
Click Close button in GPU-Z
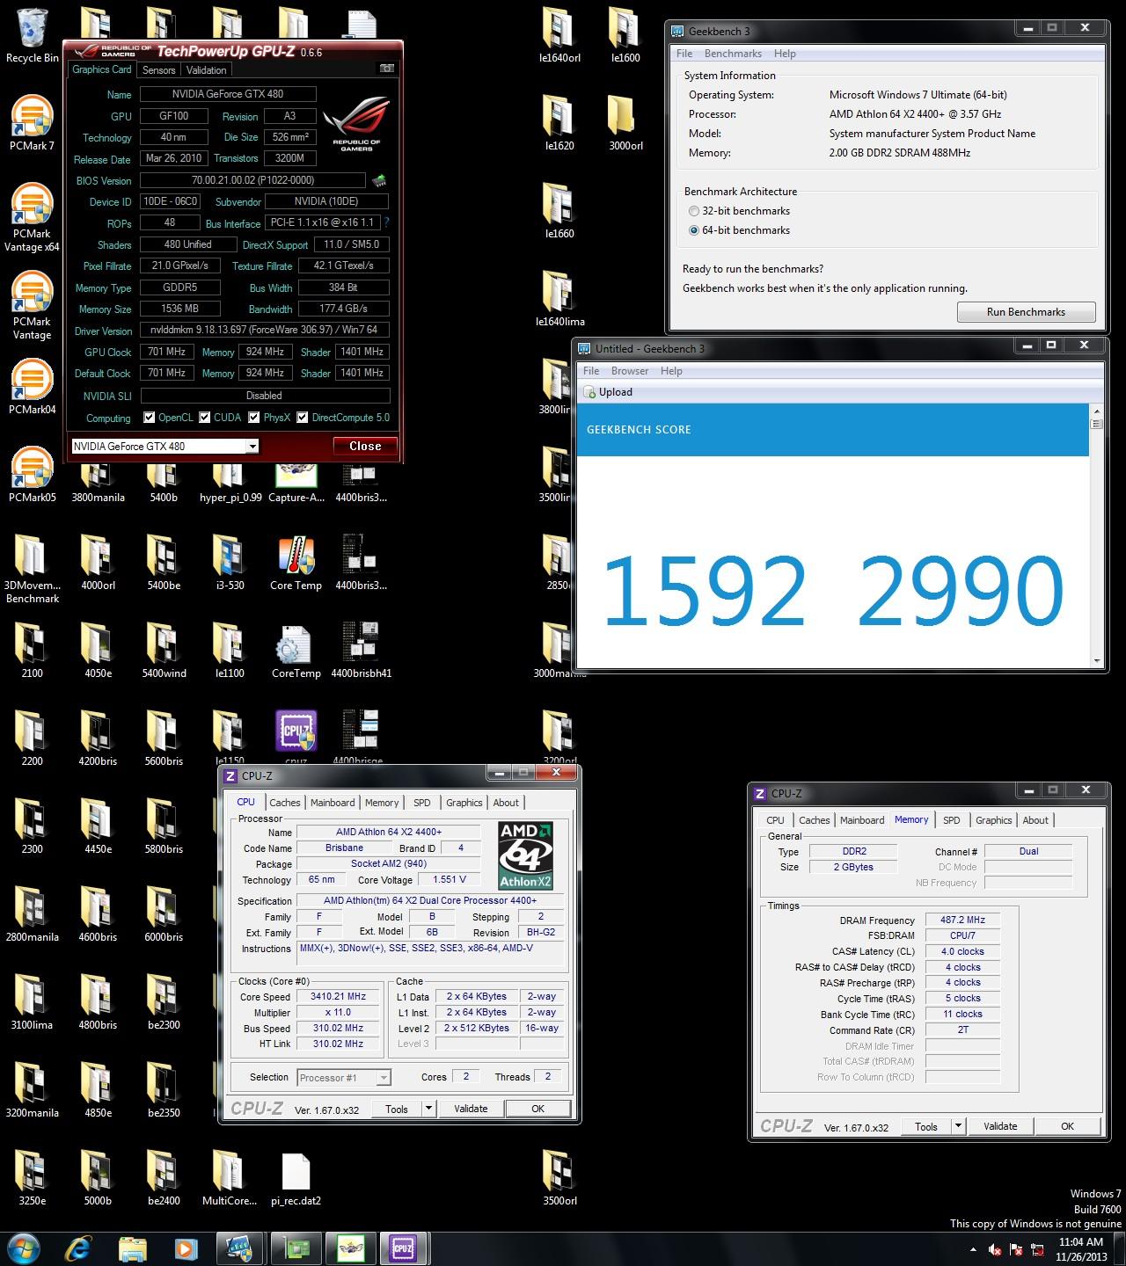tap(365, 446)
